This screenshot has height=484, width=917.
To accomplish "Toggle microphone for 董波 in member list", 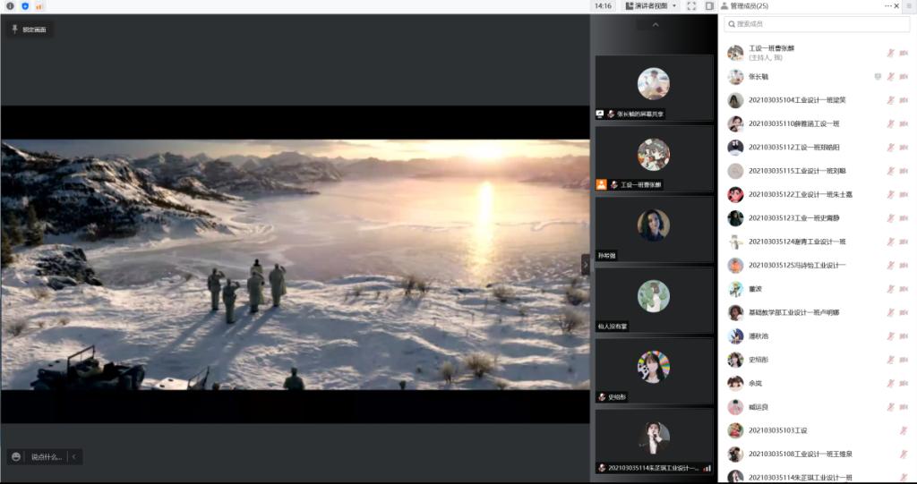I will click(x=890, y=289).
